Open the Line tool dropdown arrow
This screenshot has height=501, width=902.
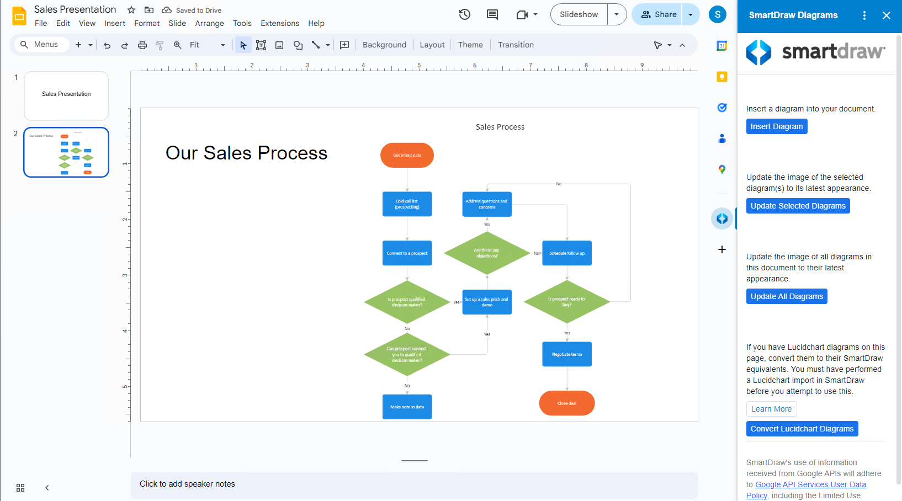click(327, 45)
